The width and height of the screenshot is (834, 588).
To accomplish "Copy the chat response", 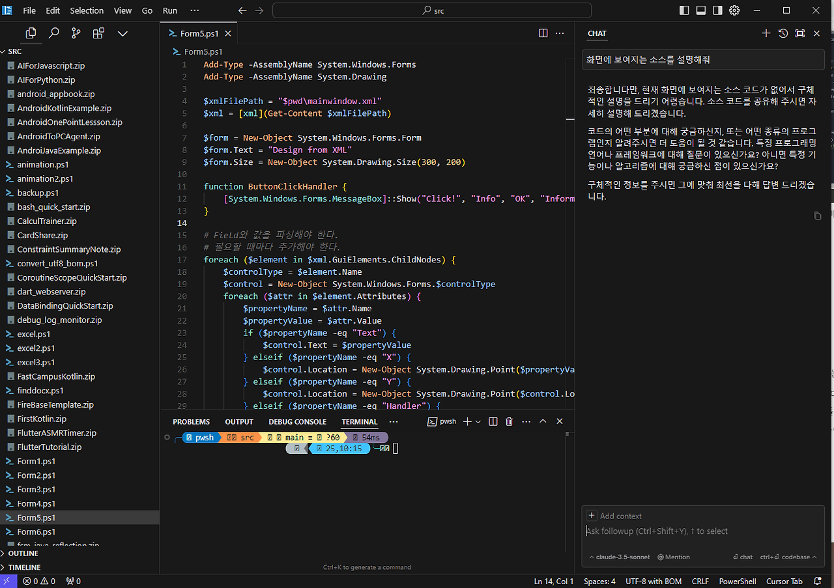I will point(818,216).
